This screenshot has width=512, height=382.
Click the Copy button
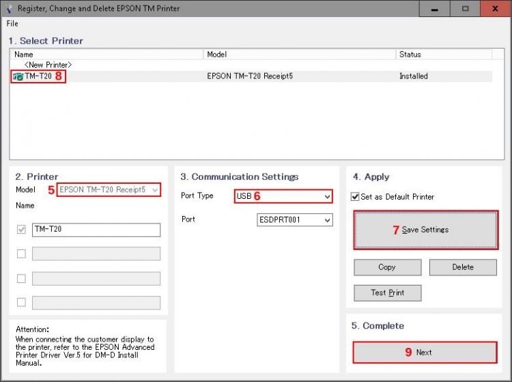388,267
